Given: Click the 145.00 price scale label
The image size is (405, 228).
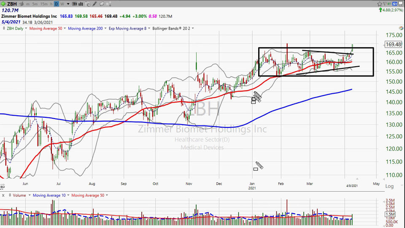Looking at the screenshot, I should tap(394, 92).
